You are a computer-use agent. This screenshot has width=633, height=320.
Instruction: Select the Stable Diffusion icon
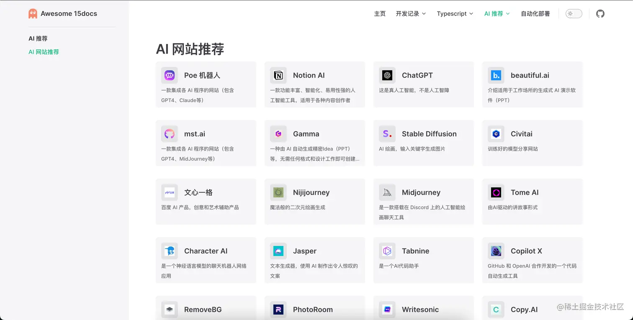click(387, 133)
